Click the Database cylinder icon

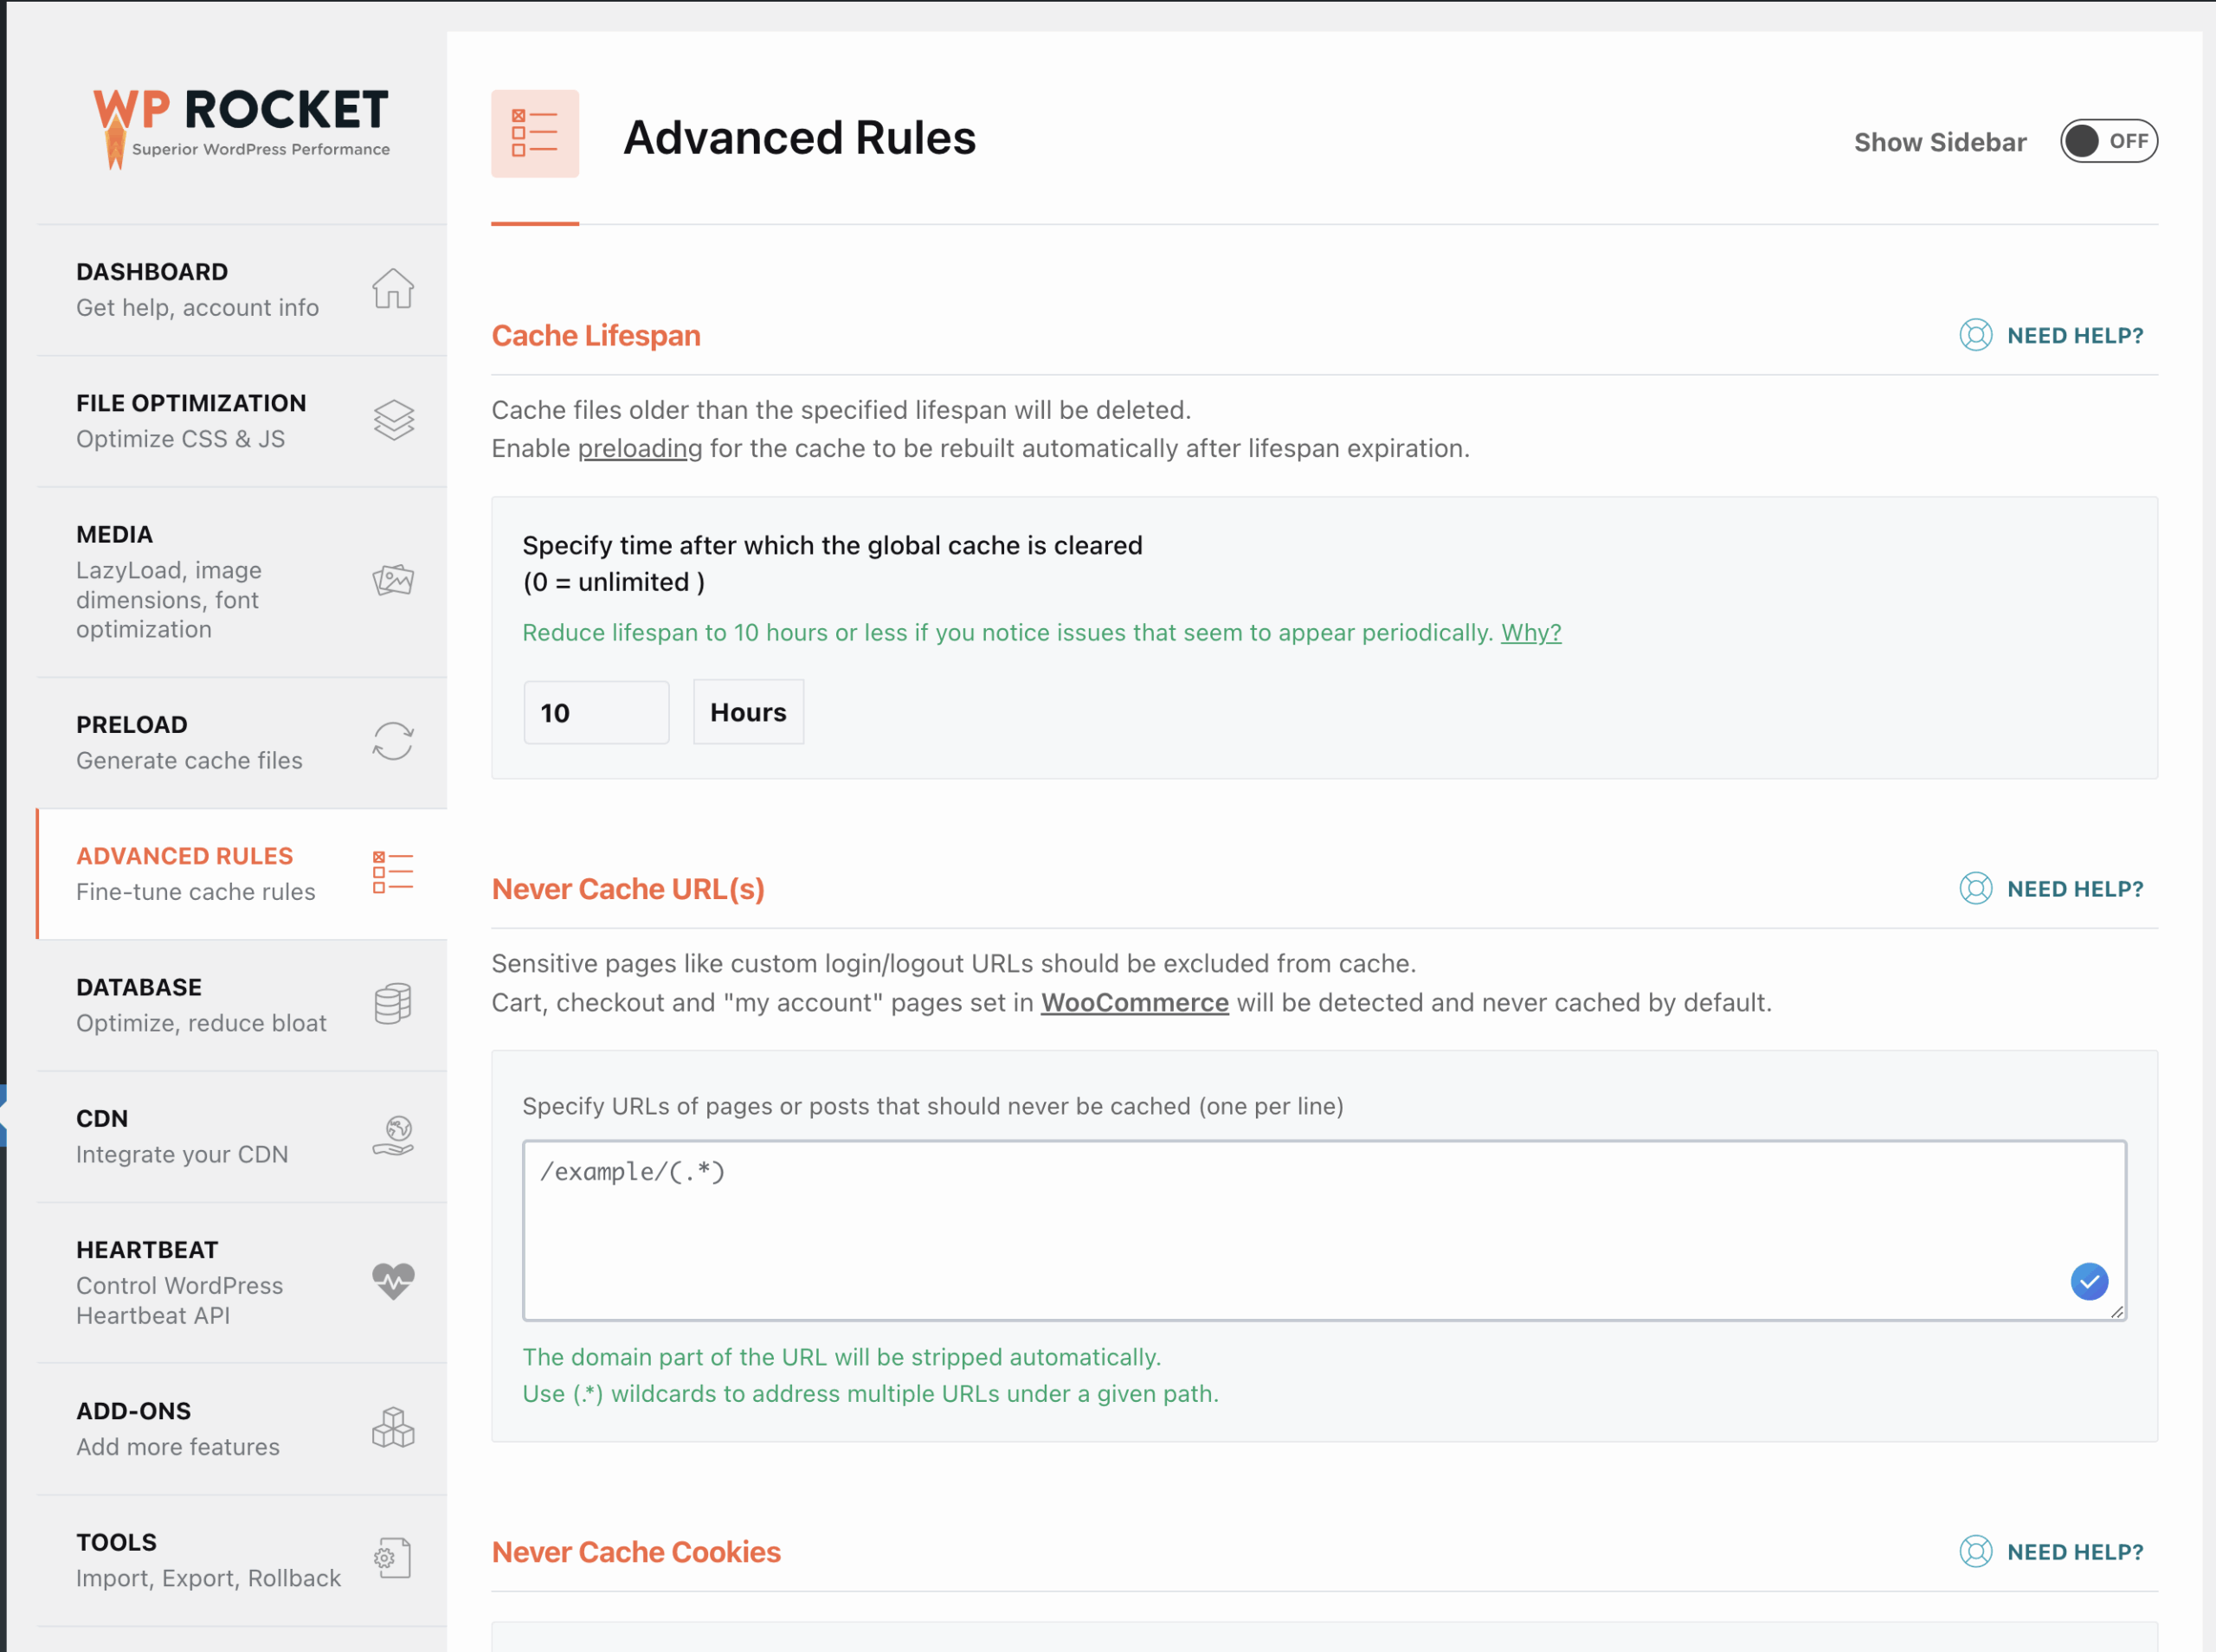pyautogui.click(x=393, y=1003)
